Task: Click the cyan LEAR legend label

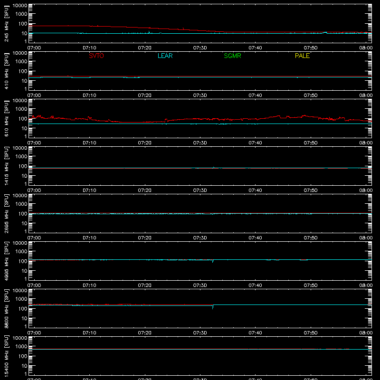Action: coord(165,56)
